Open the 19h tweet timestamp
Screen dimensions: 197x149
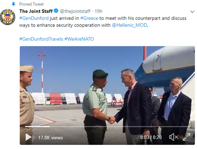click(98, 11)
